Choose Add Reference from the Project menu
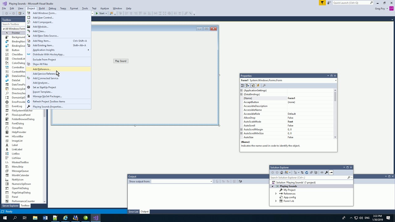395x222 pixels. (59, 69)
